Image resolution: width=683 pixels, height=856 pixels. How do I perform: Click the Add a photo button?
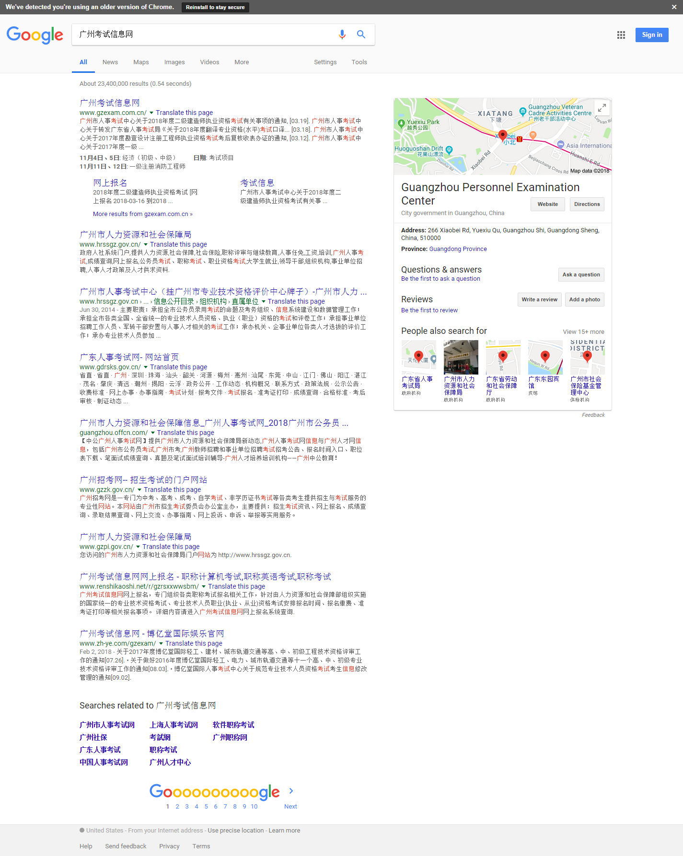click(x=584, y=300)
